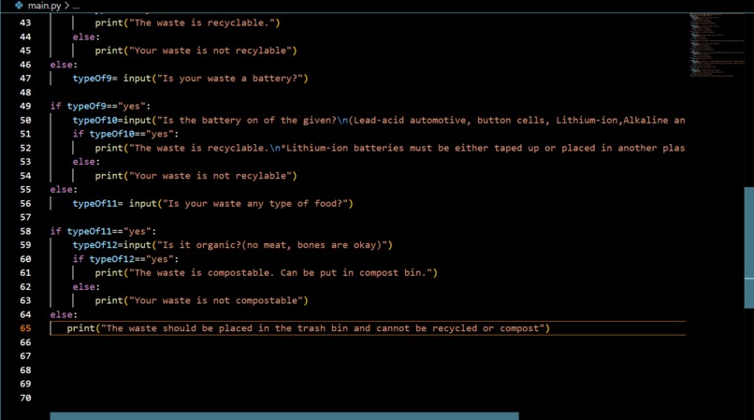Click line number 61 in gutter
Screen dimensions: 754x420
point(25,273)
